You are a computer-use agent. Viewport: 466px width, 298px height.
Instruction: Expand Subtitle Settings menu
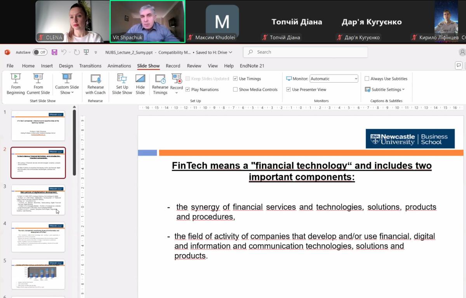click(385, 90)
